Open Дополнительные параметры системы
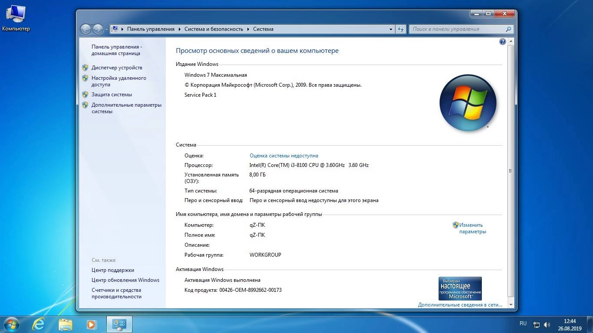 [x=126, y=108]
